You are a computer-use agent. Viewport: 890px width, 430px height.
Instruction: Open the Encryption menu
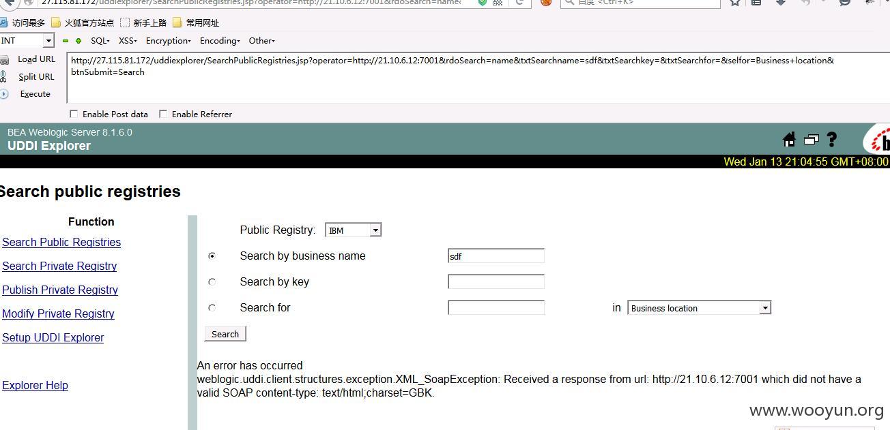click(x=169, y=41)
